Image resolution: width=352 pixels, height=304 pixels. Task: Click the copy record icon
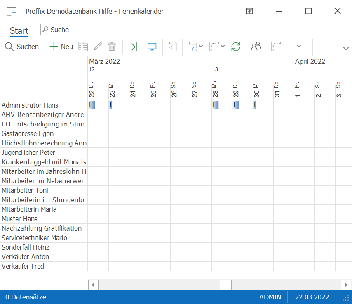(82, 47)
